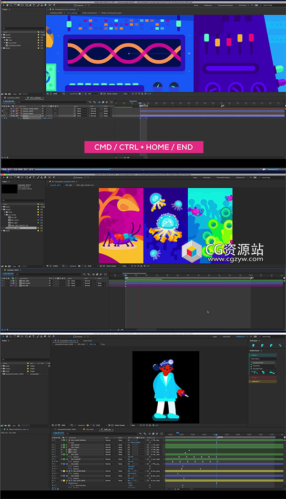Select Shoulder/Wrist preset in RubberHose2 list

click(264, 363)
